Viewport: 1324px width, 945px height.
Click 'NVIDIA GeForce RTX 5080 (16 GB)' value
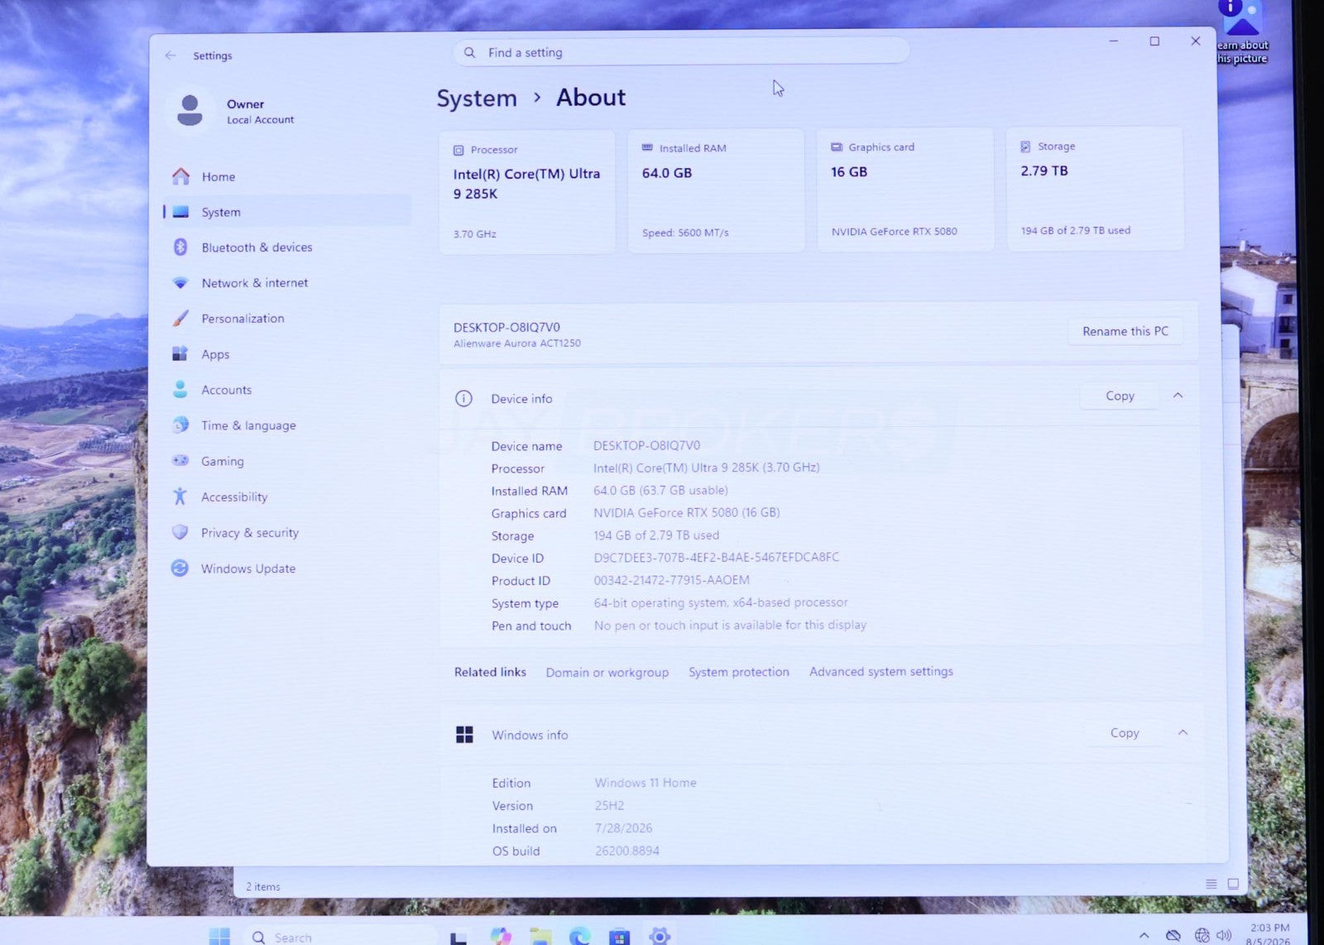point(686,513)
